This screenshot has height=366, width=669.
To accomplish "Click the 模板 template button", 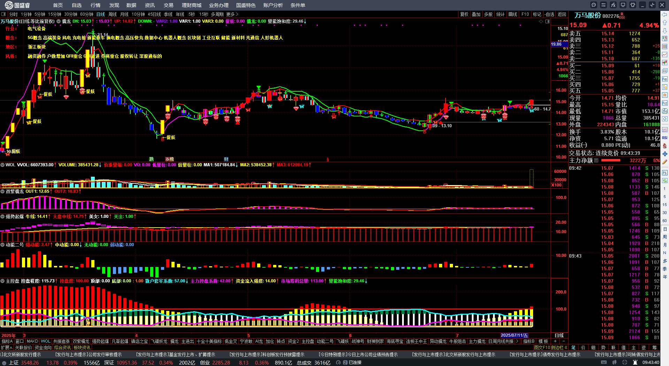I will 544,341.
